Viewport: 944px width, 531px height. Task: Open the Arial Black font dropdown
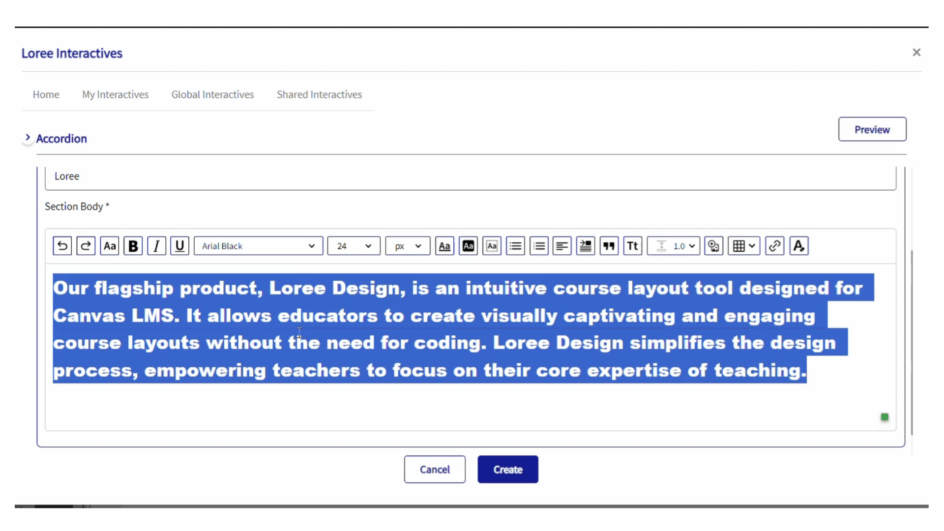259,246
